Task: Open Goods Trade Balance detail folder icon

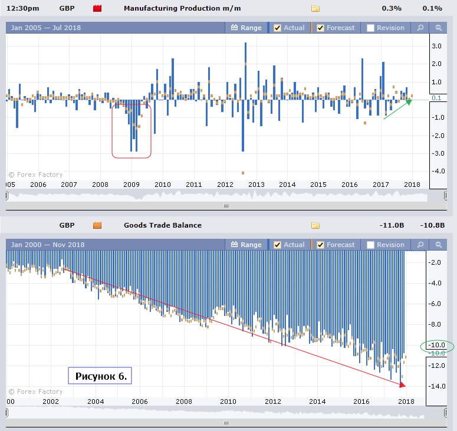Action: [x=315, y=225]
